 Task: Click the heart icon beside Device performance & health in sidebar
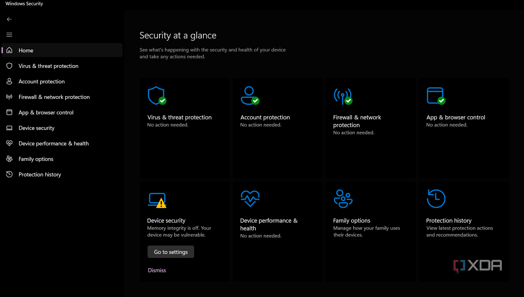[x=10, y=143]
